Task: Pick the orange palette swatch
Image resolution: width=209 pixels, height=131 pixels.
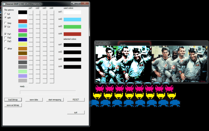Action: click(23, 49)
